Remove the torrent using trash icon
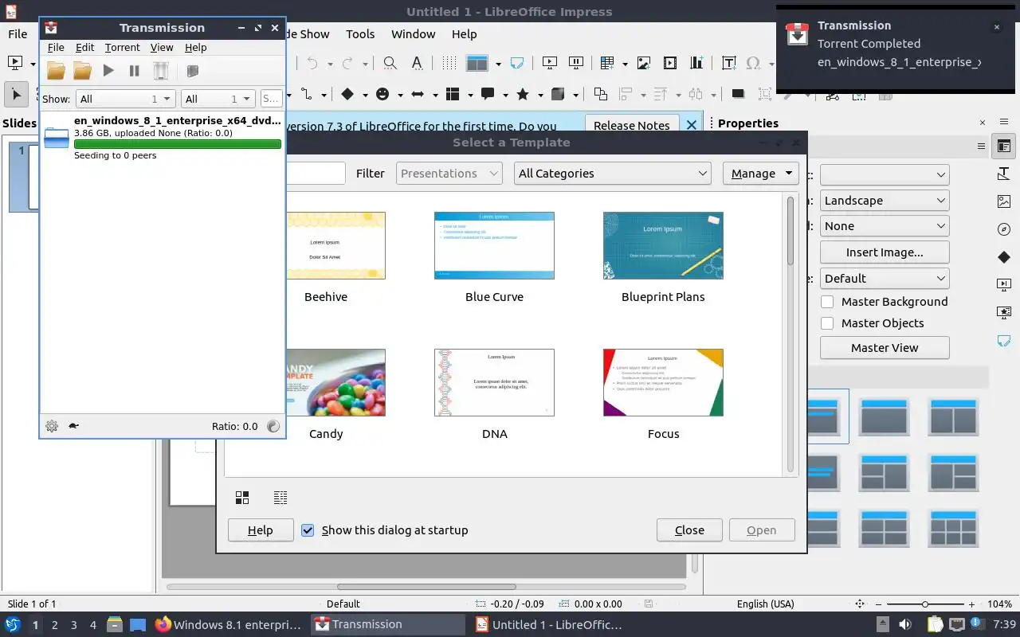The image size is (1020, 637). (161, 71)
